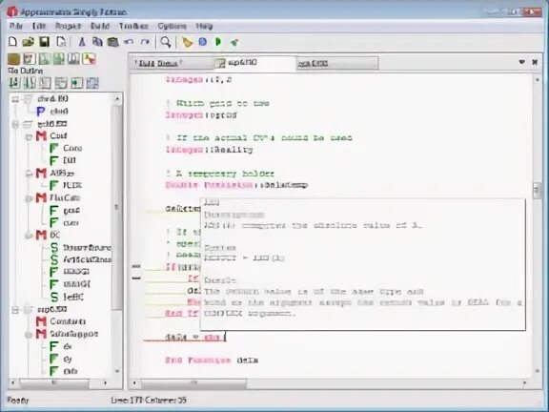Clean the project with the broom icon
The width and height of the screenshot is (549, 412).
pos(188,42)
